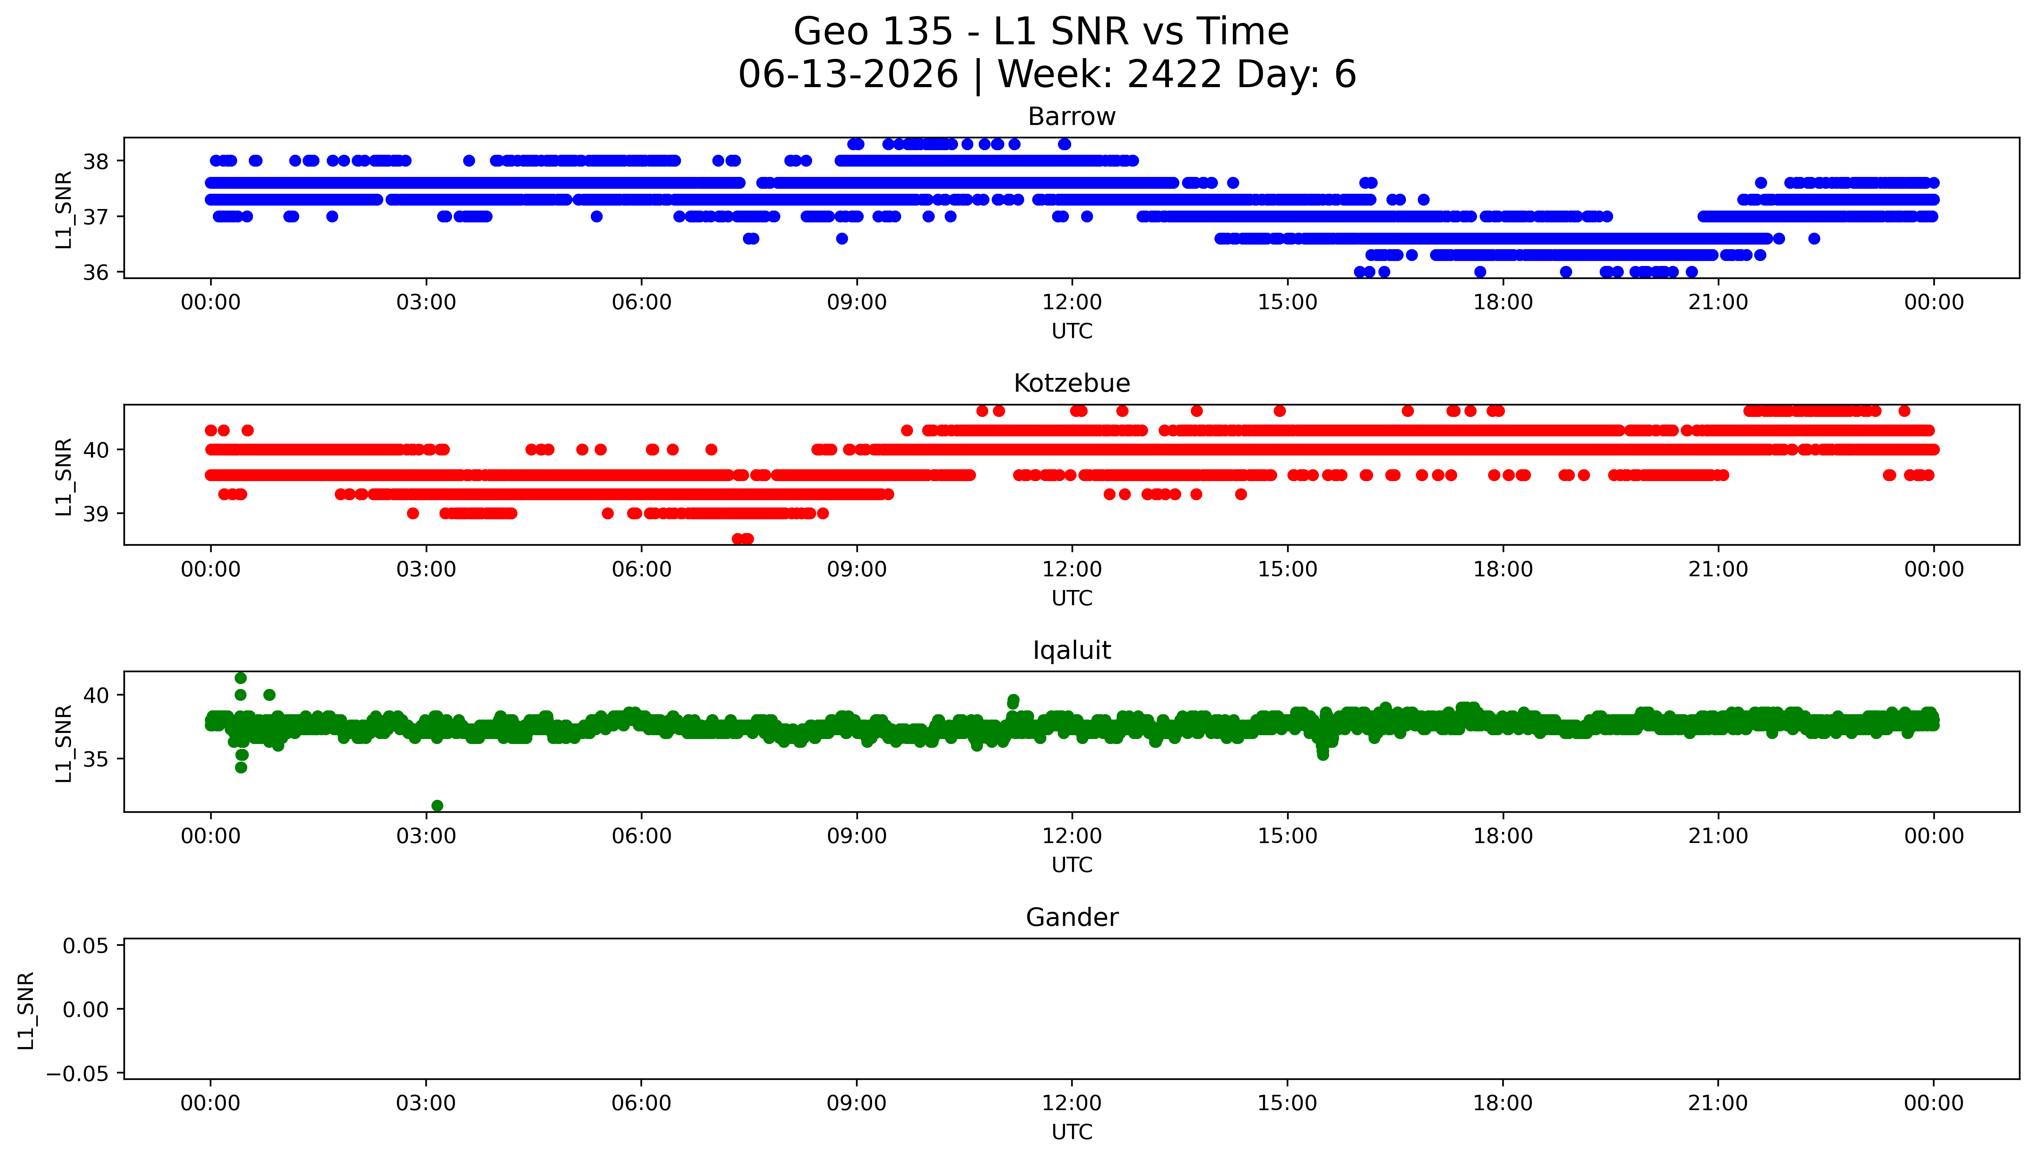Click the UTC label under the Gander plot
Screen dimensions: 2035x1159
(1071, 1132)
